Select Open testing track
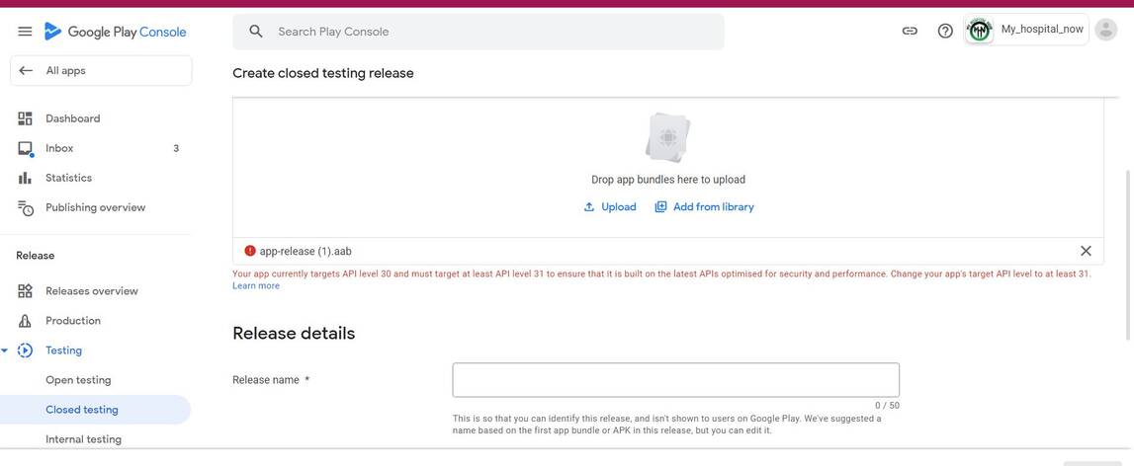 pos(78,380)
